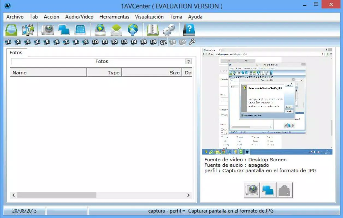
Task: Switch to the Fotos tab
Action: coord(16,53)
